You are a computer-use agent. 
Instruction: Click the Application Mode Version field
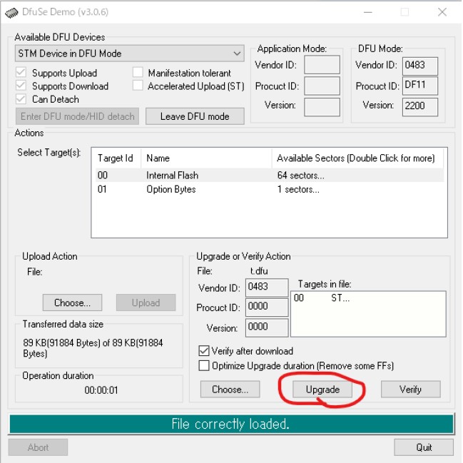pos(322,107)
